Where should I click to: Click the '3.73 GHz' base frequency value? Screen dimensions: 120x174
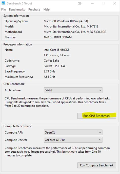coord(49,71)
